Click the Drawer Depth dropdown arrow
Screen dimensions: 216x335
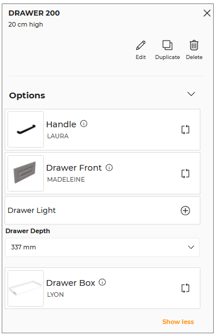[x=191, y=247]
